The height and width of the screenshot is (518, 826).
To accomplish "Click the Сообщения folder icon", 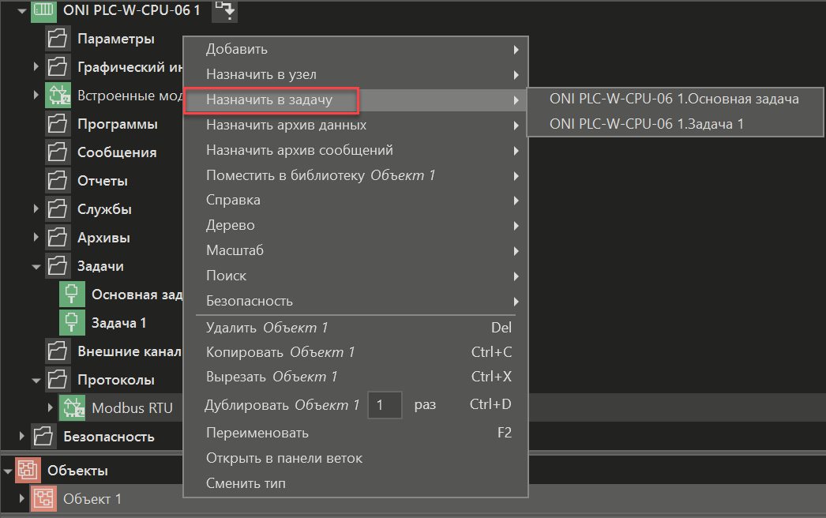I will 58,153.
